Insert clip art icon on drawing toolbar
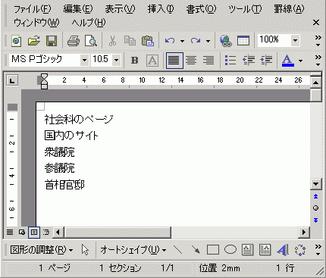The width and height of the screenshot is (326, 278). (300, 250)
